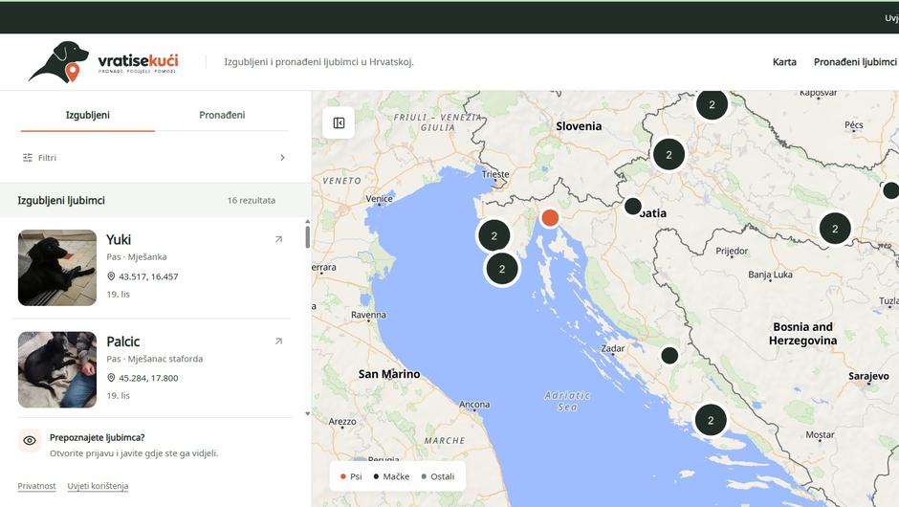This screenshot has height=507, width=899.
Task: Open Pronađeni ljubimci in the top navigation
Action: click(855, 62)
